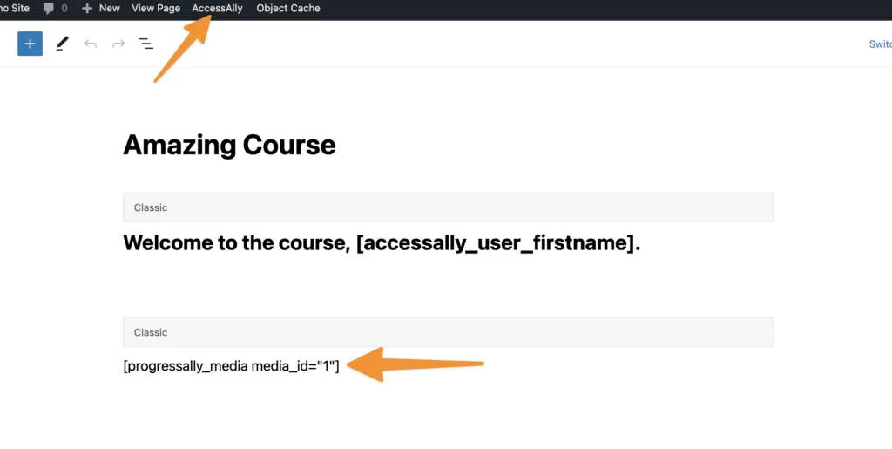Open the Object Cache admin bar item
Viewport: 892px width, 449px height.
[288, 9]
